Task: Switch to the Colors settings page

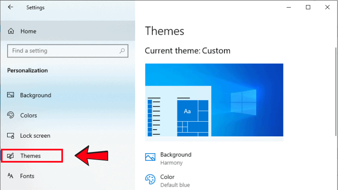Action: click(28, 115)
